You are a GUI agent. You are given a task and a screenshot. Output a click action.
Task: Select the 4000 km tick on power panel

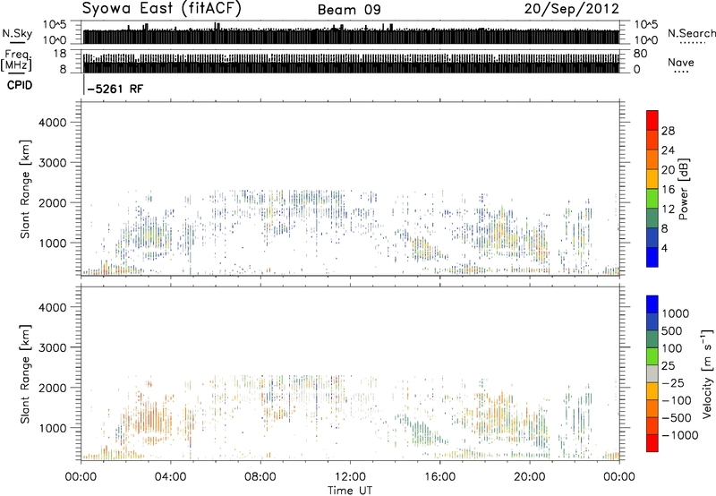point(52,123)
